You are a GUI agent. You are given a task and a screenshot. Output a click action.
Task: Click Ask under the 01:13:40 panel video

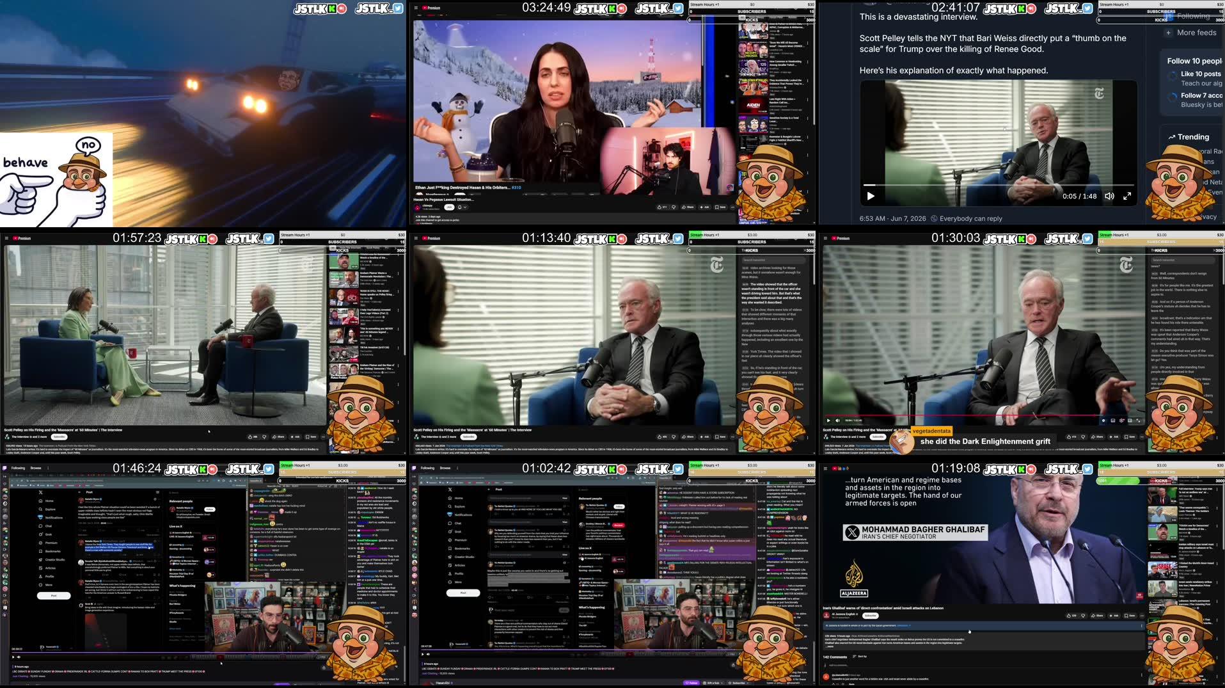point(704,436)
